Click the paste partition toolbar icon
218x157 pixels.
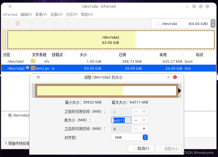pyautogui.click(x=55, y=23)
